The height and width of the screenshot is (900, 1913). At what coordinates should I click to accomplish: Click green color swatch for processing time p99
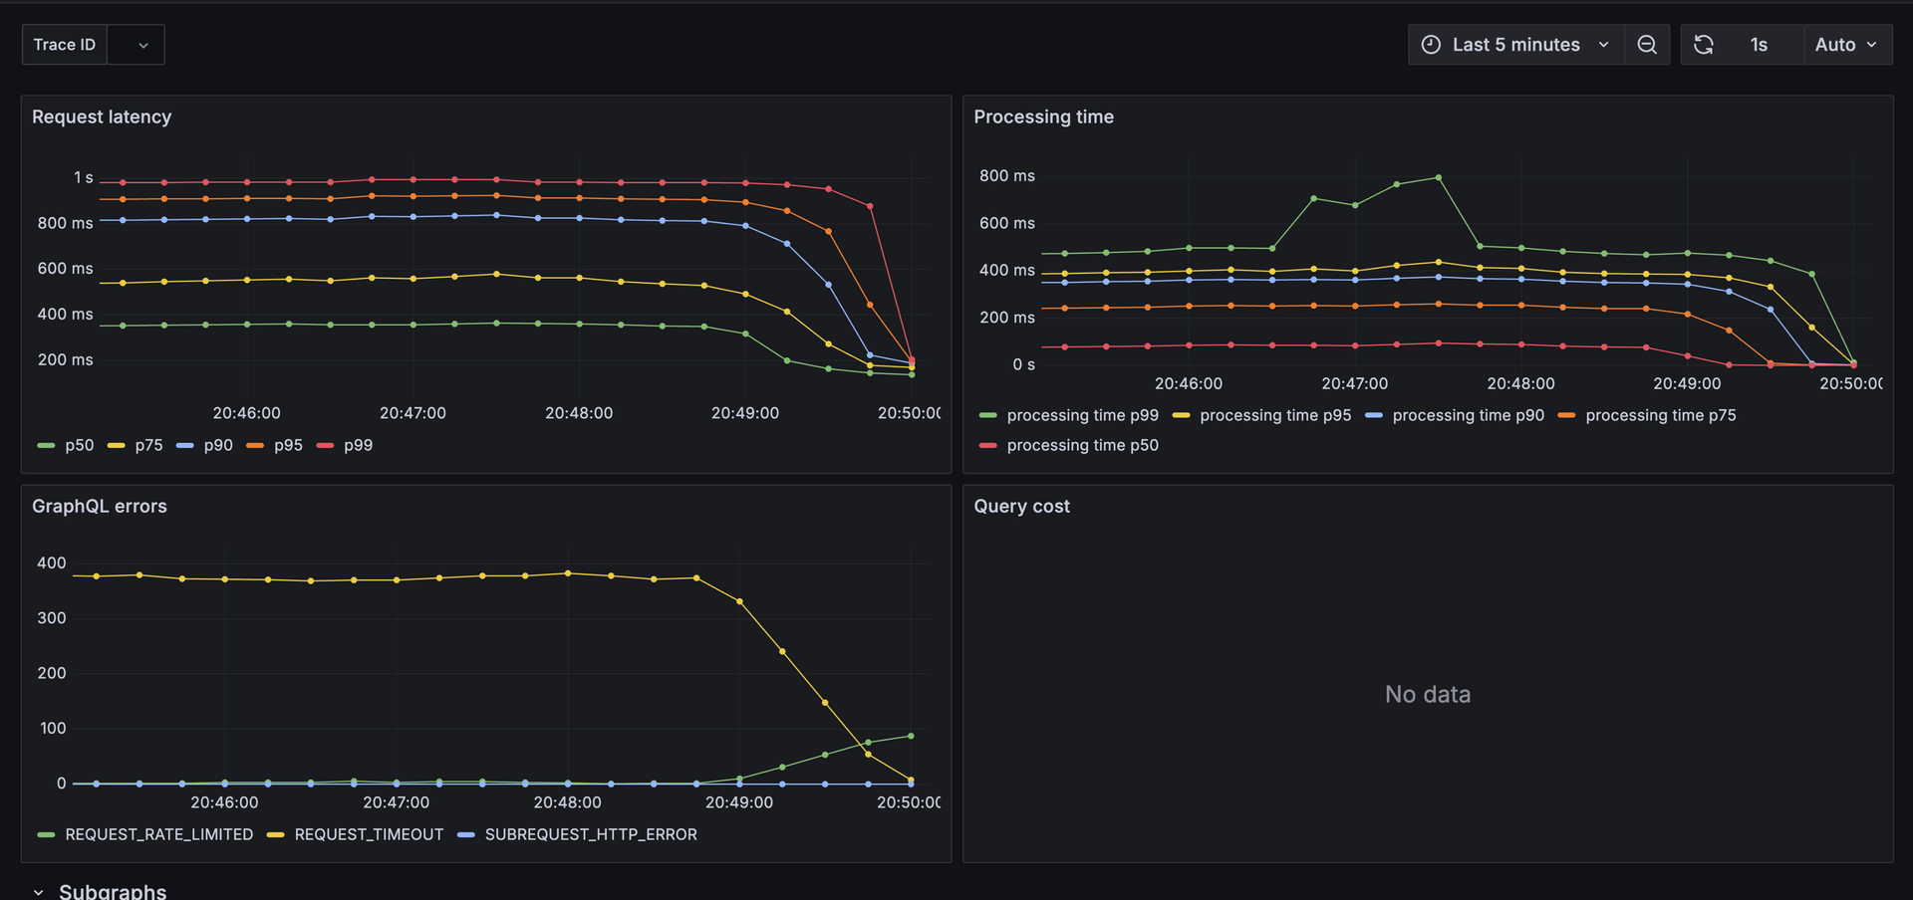click(x=987, y=415)
